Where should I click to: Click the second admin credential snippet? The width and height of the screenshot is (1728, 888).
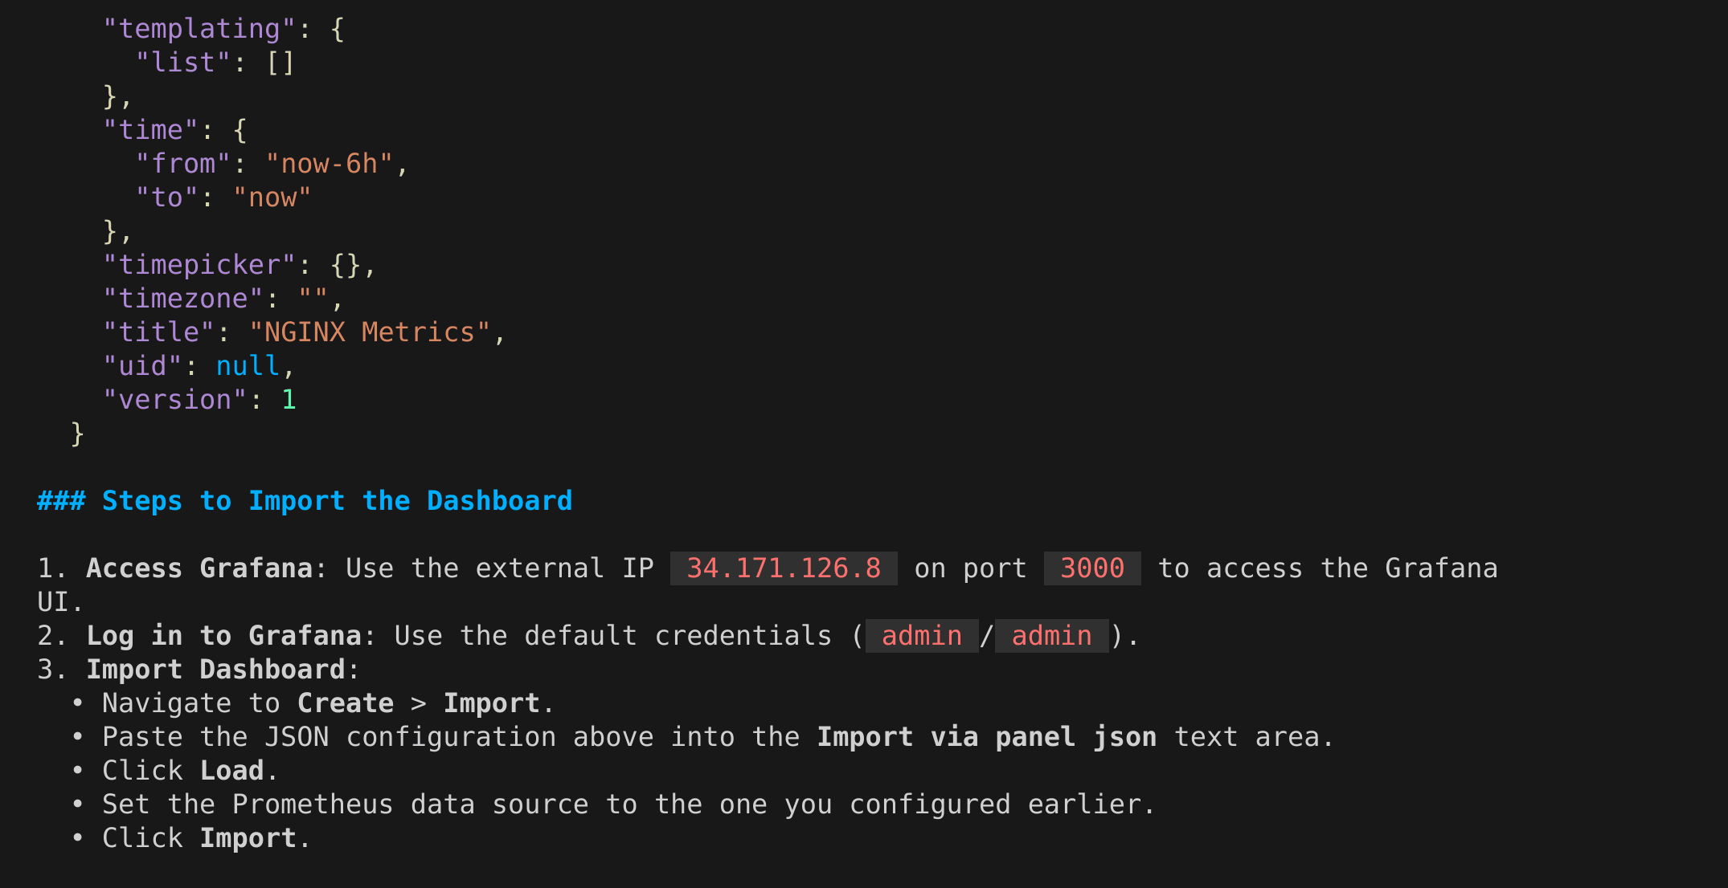tap(1052, 636)
